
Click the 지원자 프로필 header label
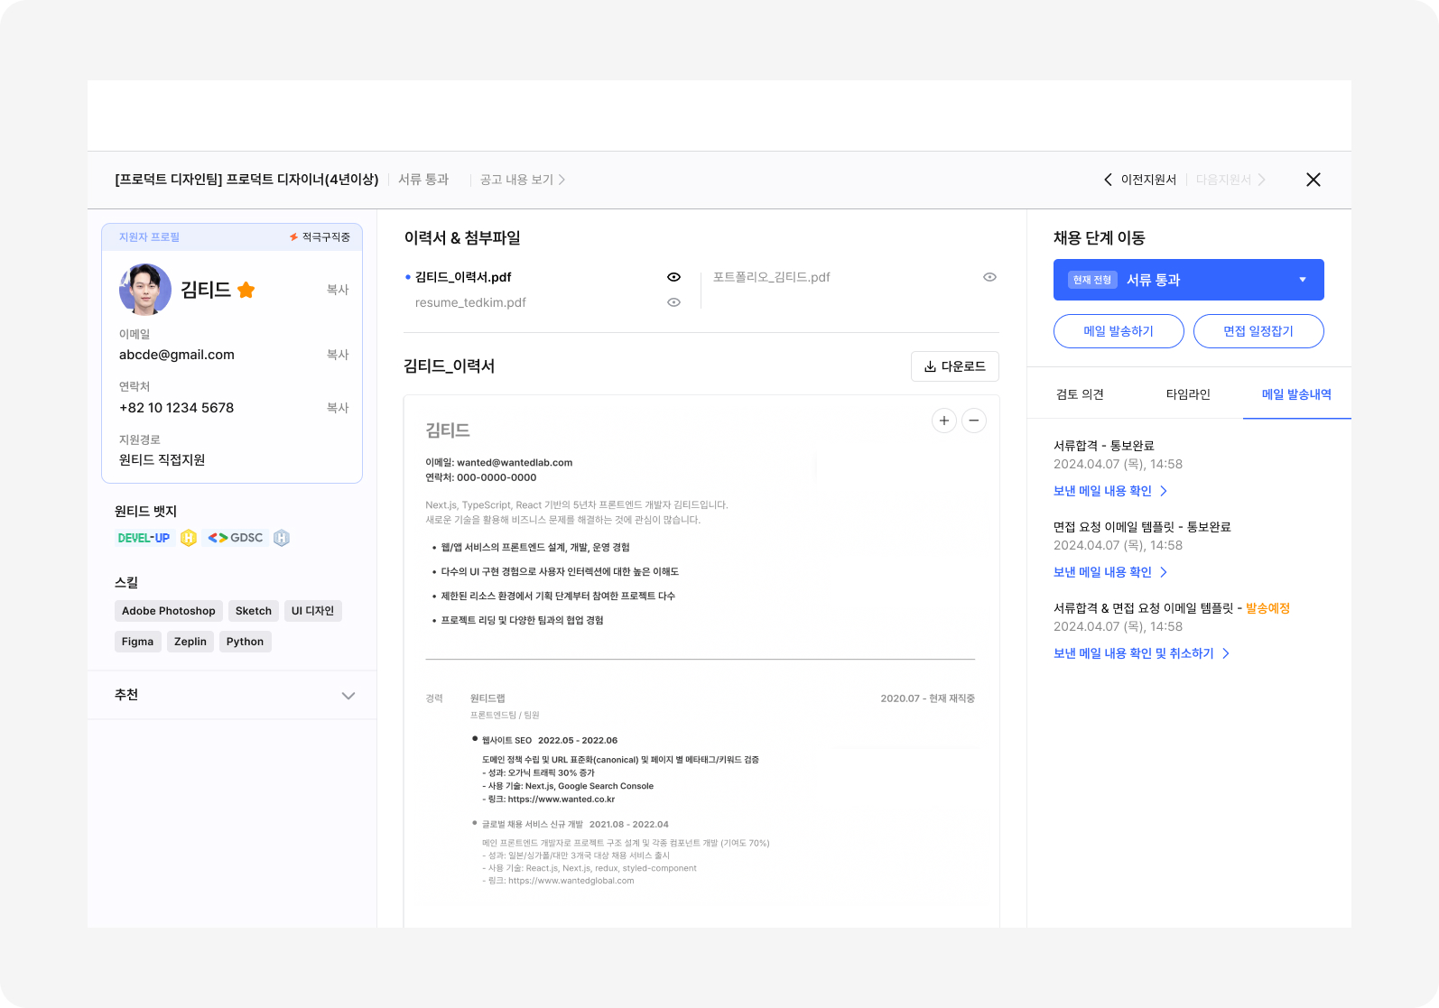tap(149, 237)
